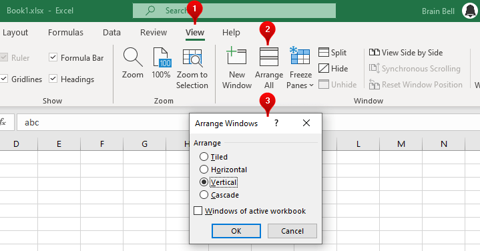
Task: Click Synchronous Scrolling option
Action: coord(415,68)
